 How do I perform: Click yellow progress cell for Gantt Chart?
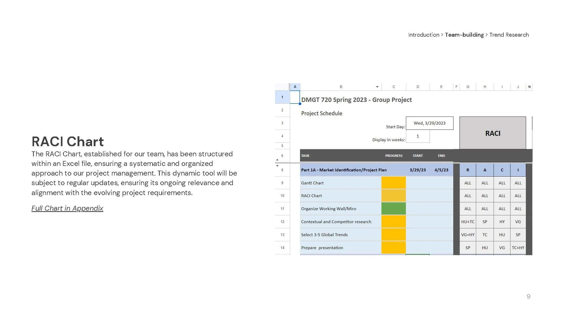click(393, 183)
